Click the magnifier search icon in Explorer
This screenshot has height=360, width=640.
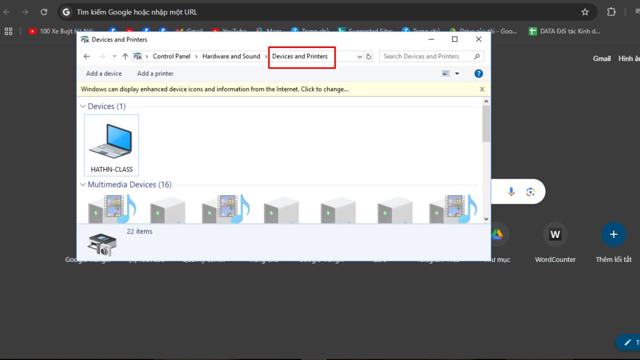477,57
